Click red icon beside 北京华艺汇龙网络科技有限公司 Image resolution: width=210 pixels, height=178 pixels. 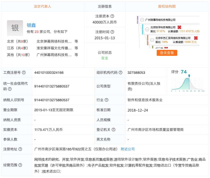[x=196, y=38]
